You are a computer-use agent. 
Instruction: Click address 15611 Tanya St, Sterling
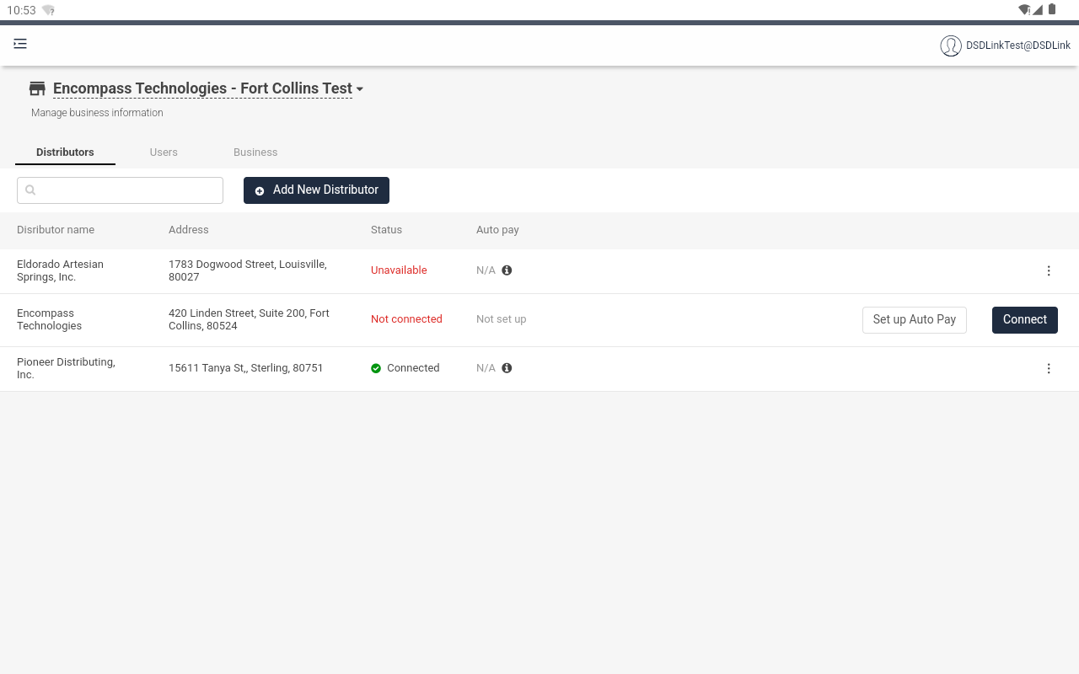click(246, 368)
